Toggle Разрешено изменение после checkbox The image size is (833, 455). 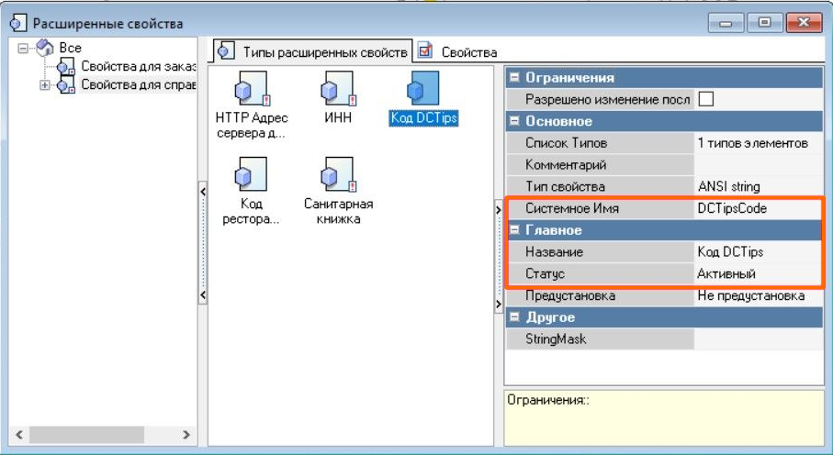point(706,99)
